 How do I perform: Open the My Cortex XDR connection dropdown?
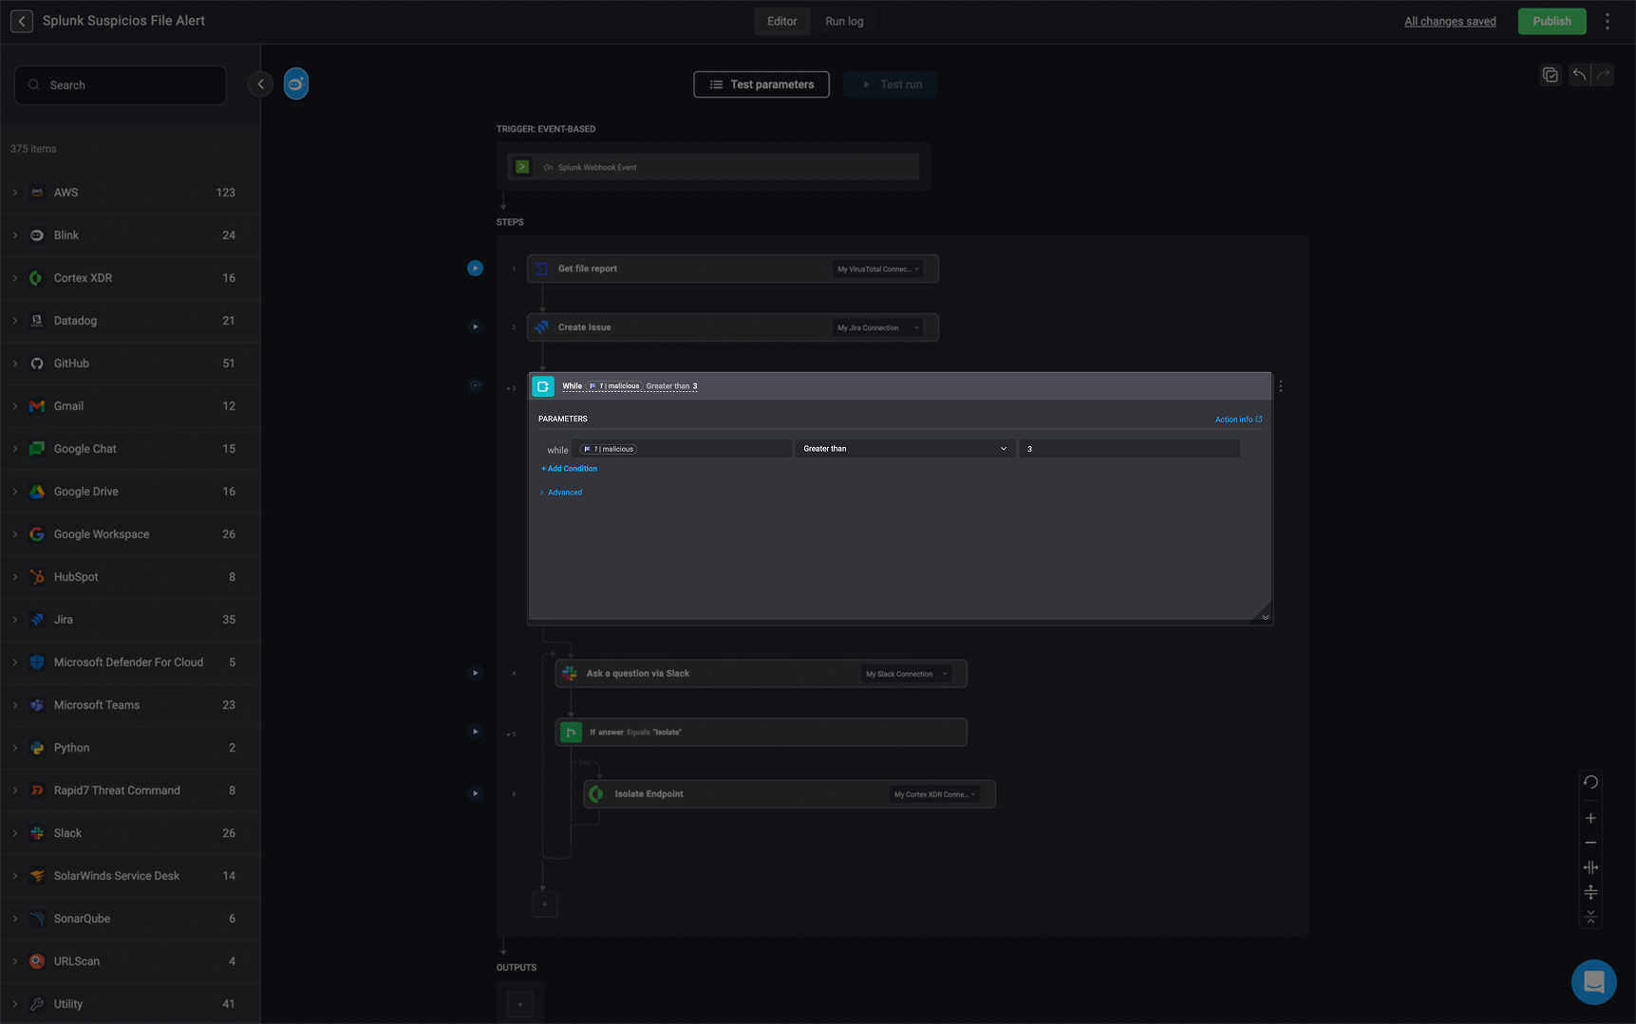click(x=935, y=794)
